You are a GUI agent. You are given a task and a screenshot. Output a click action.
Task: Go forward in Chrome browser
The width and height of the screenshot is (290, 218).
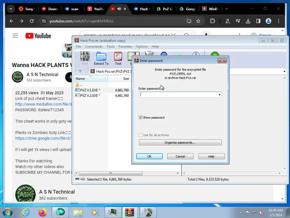[22, 21]
